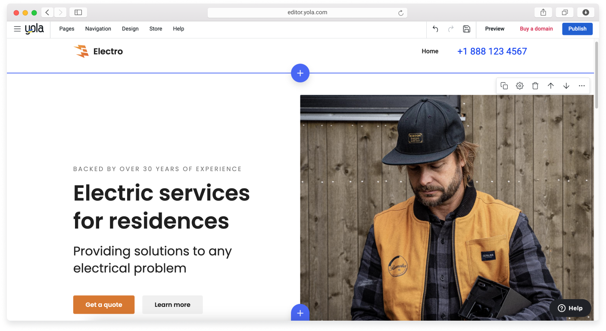Open the Design menu
This screenshot has height=331, width=606.
click(x=130, y=29)
